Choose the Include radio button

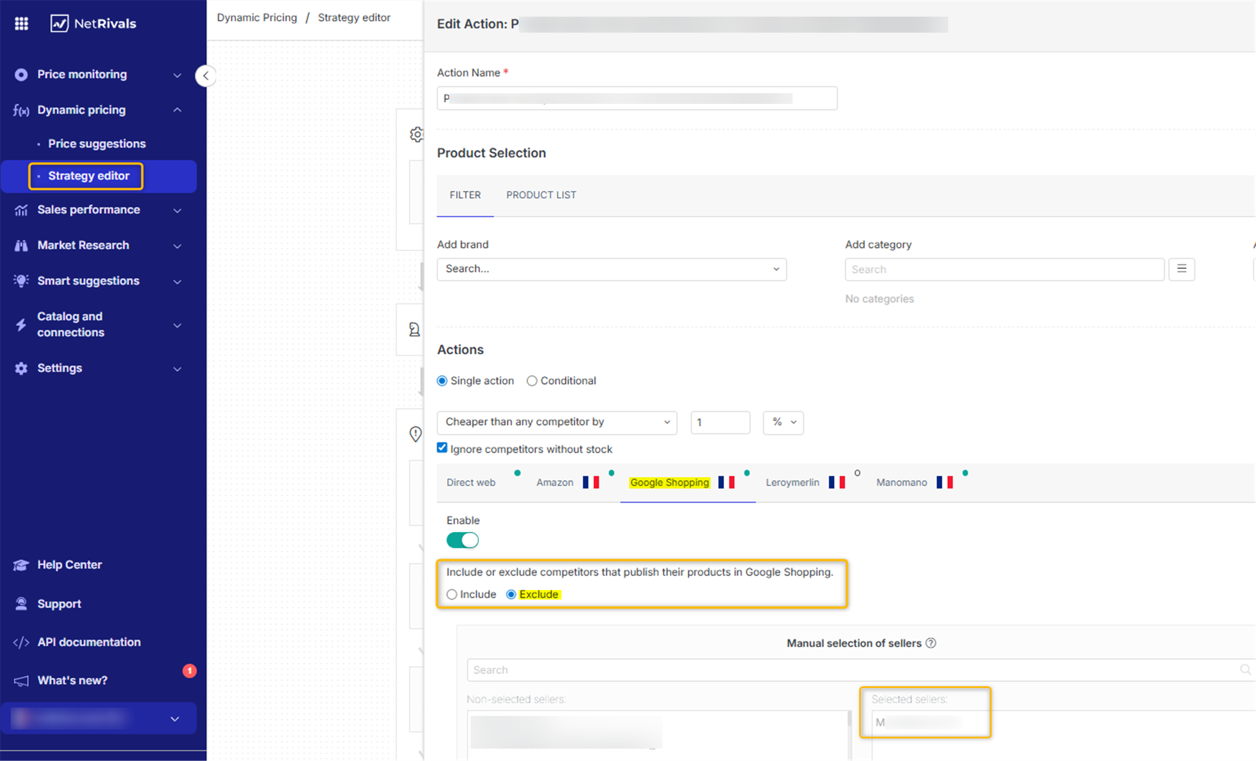pyautogui.click(x=452, y=595)
